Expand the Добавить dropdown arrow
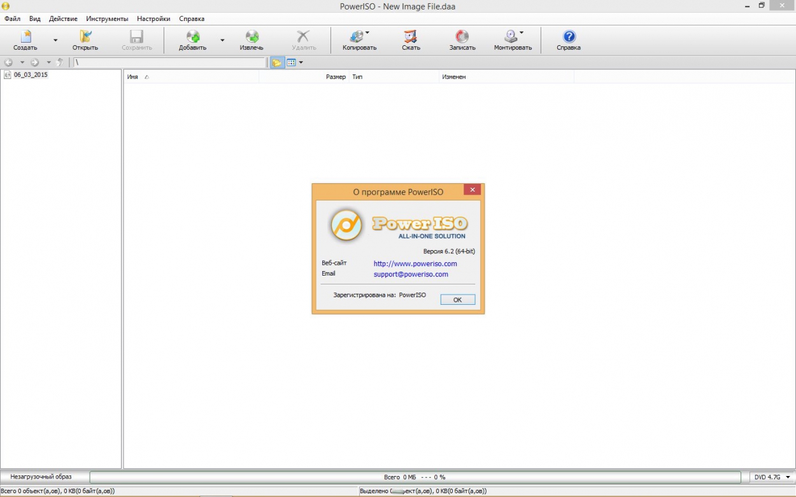Image resolution: width=796 pixels, height=497 pixels. [x=222, y=40]
